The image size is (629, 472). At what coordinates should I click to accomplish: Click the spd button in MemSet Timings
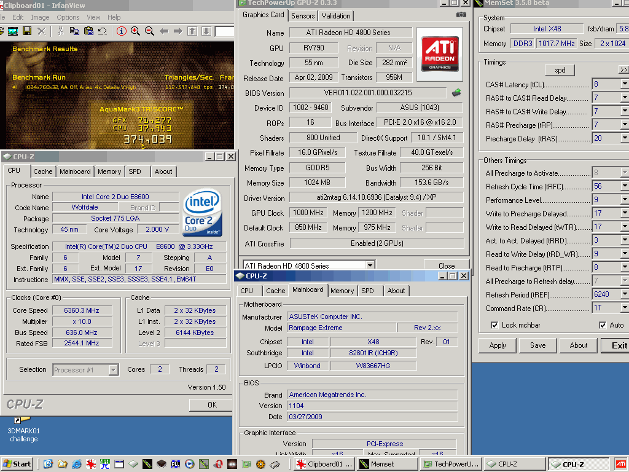(560, 70)
